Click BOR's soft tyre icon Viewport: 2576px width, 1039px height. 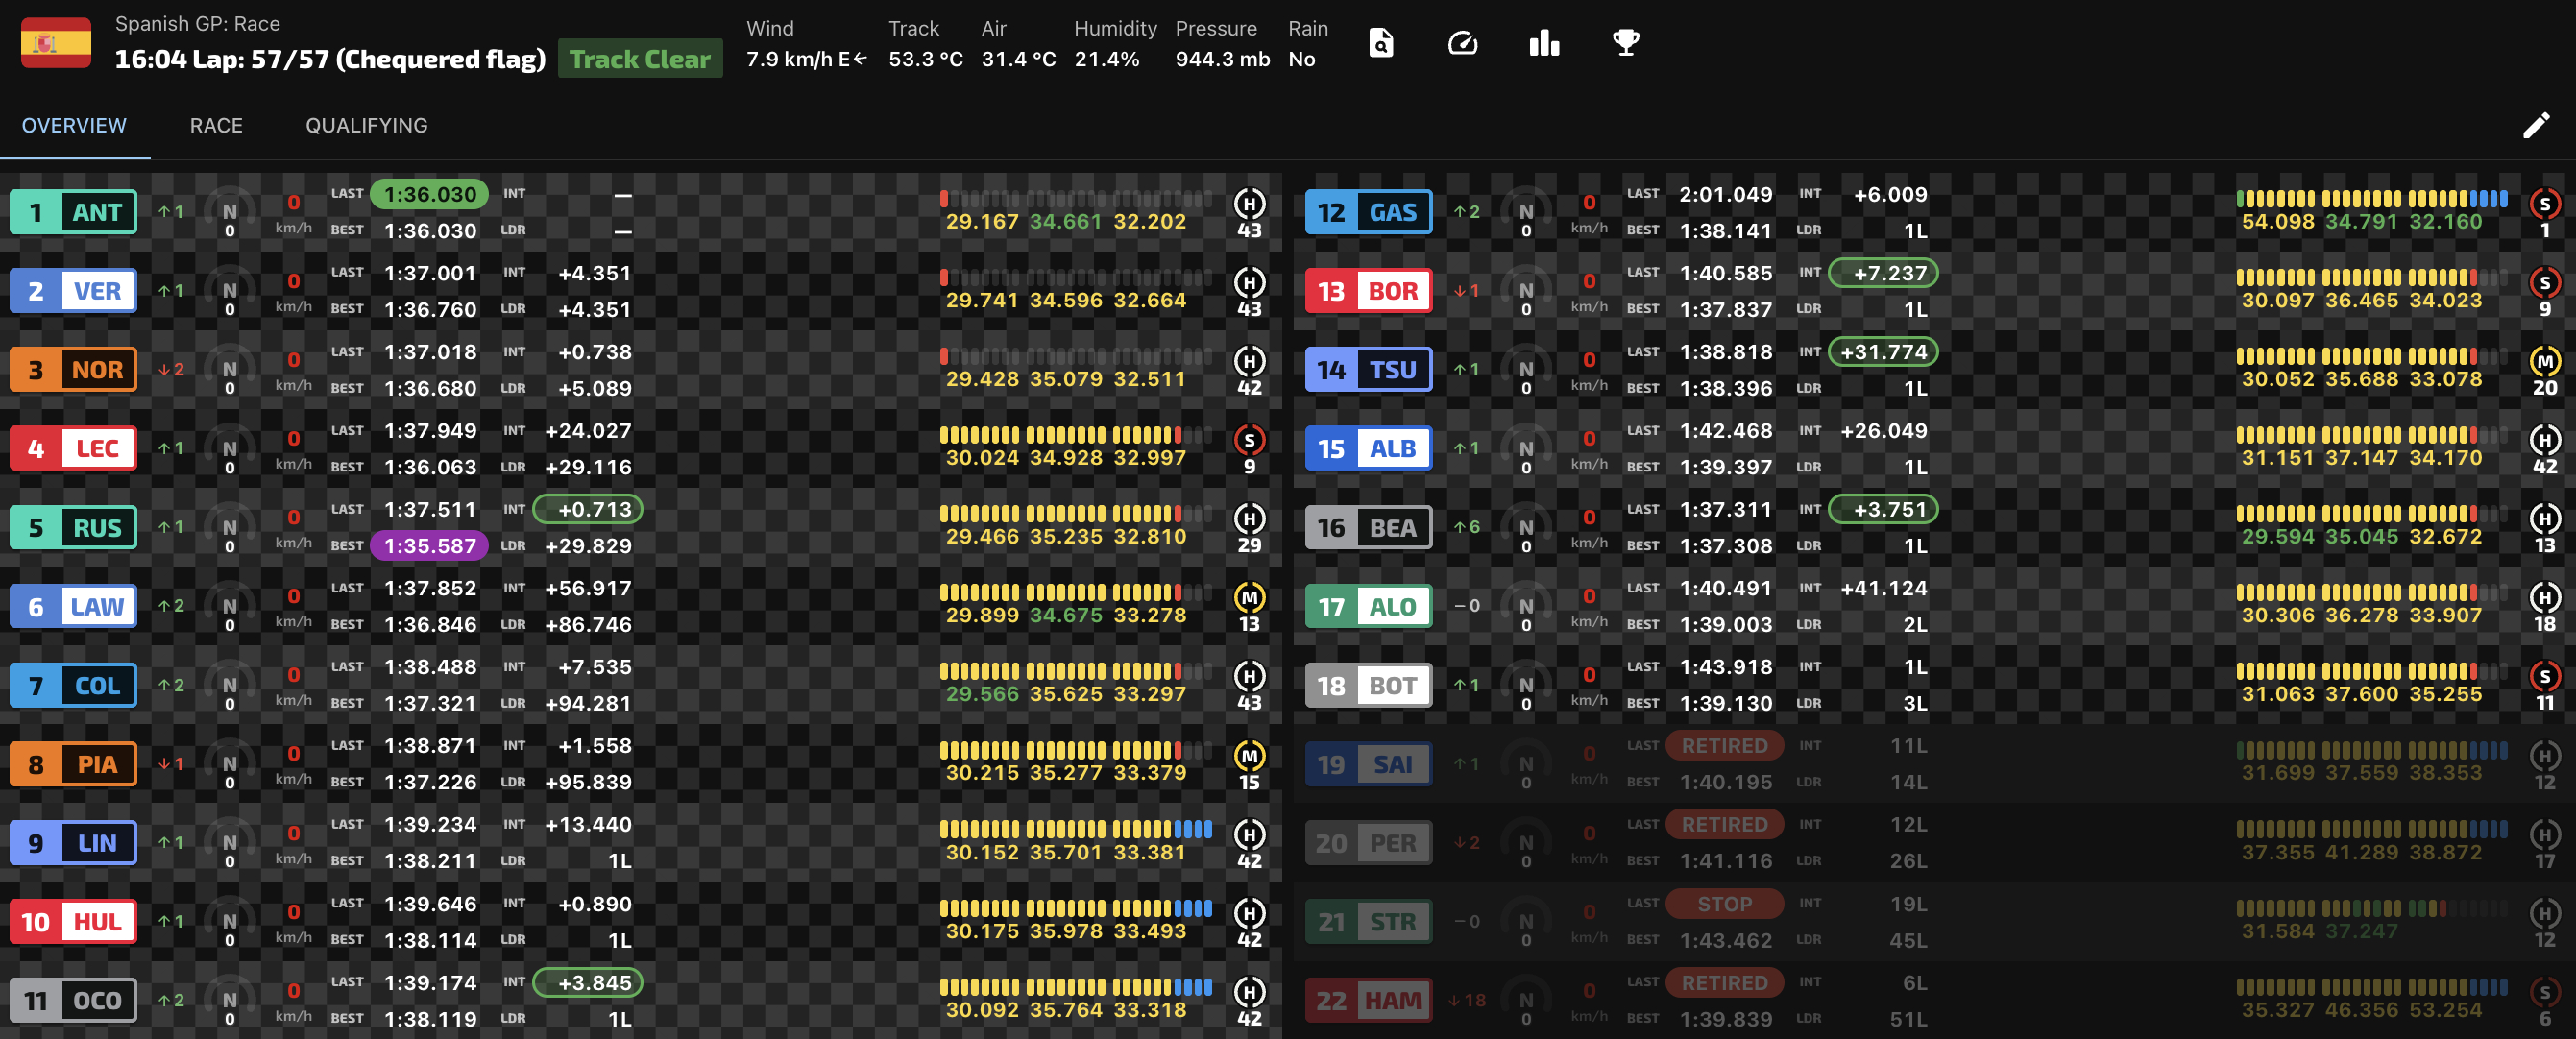click(2544, 283)
